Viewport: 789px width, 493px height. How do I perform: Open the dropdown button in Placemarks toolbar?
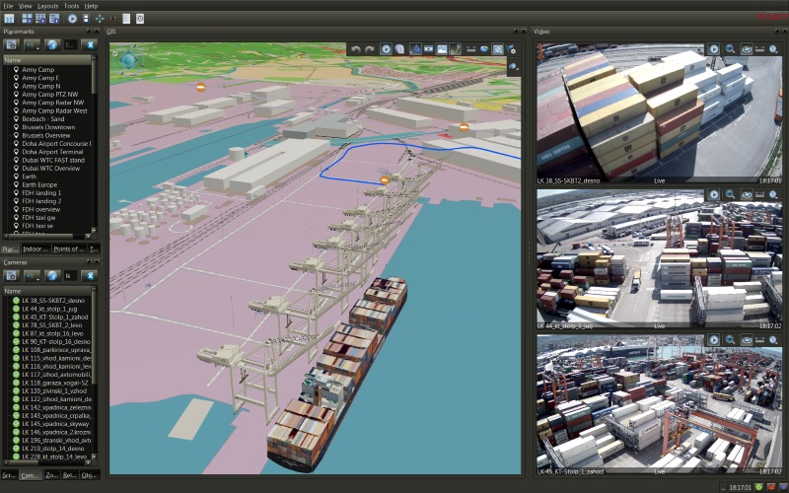pyautogui.click(x=32, y=44)
